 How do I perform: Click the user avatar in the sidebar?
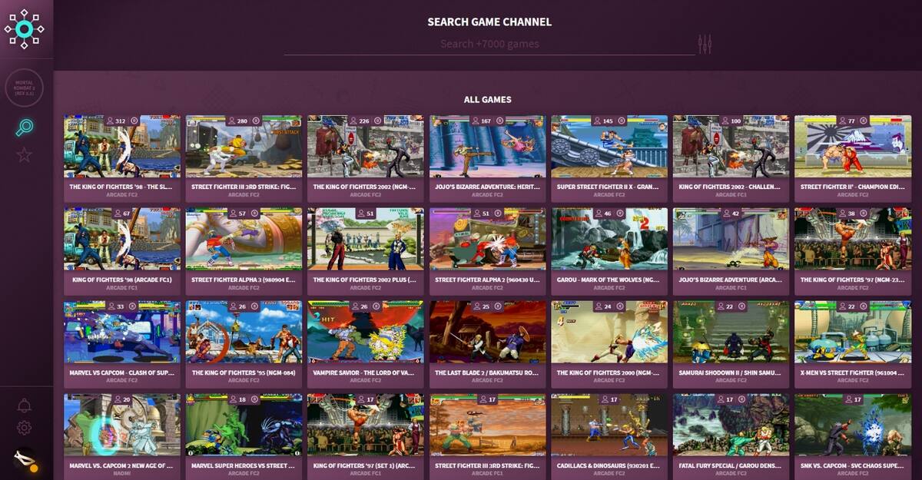click(x=25, y=460)
